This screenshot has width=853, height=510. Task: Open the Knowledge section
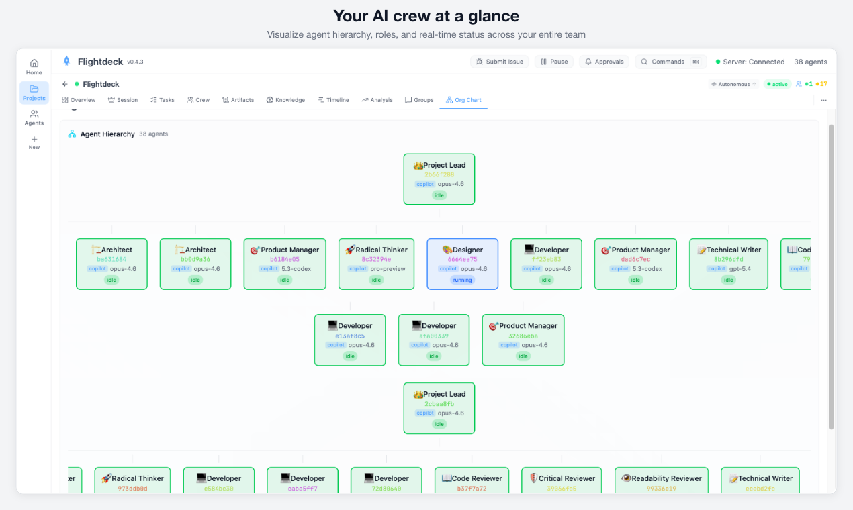point(269,99)
